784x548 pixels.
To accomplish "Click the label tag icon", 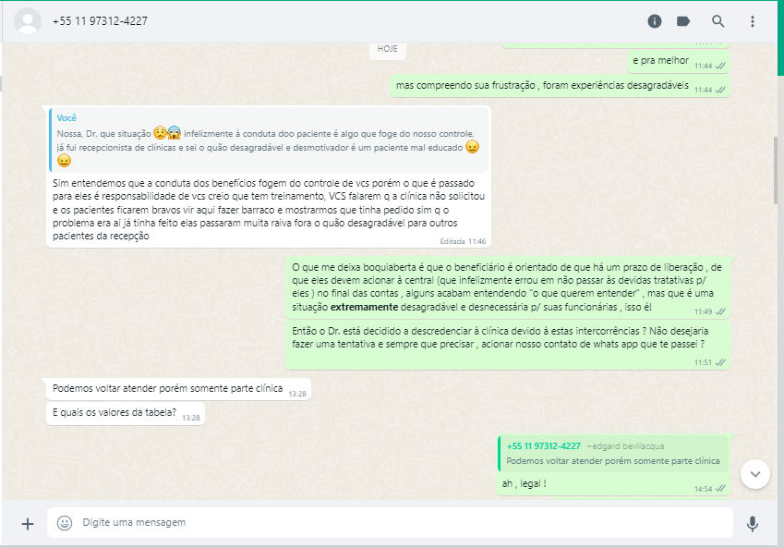I will (x=683, y=21).
